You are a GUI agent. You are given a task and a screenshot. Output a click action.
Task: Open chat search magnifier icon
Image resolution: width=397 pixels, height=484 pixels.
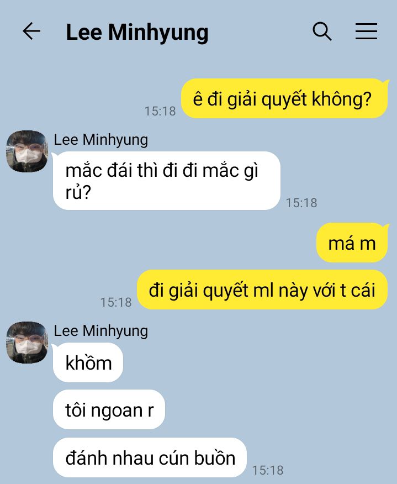click(x=322, y=31)
